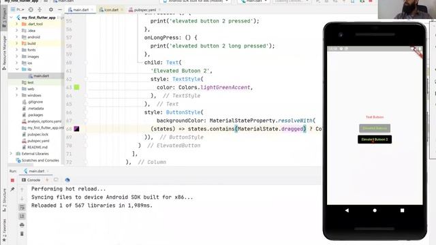Hide the Project tool window
Viewport: 436px width, 245px height.
point(60,10)
